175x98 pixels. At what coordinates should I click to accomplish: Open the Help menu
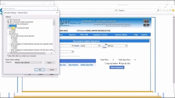point(136,35)
